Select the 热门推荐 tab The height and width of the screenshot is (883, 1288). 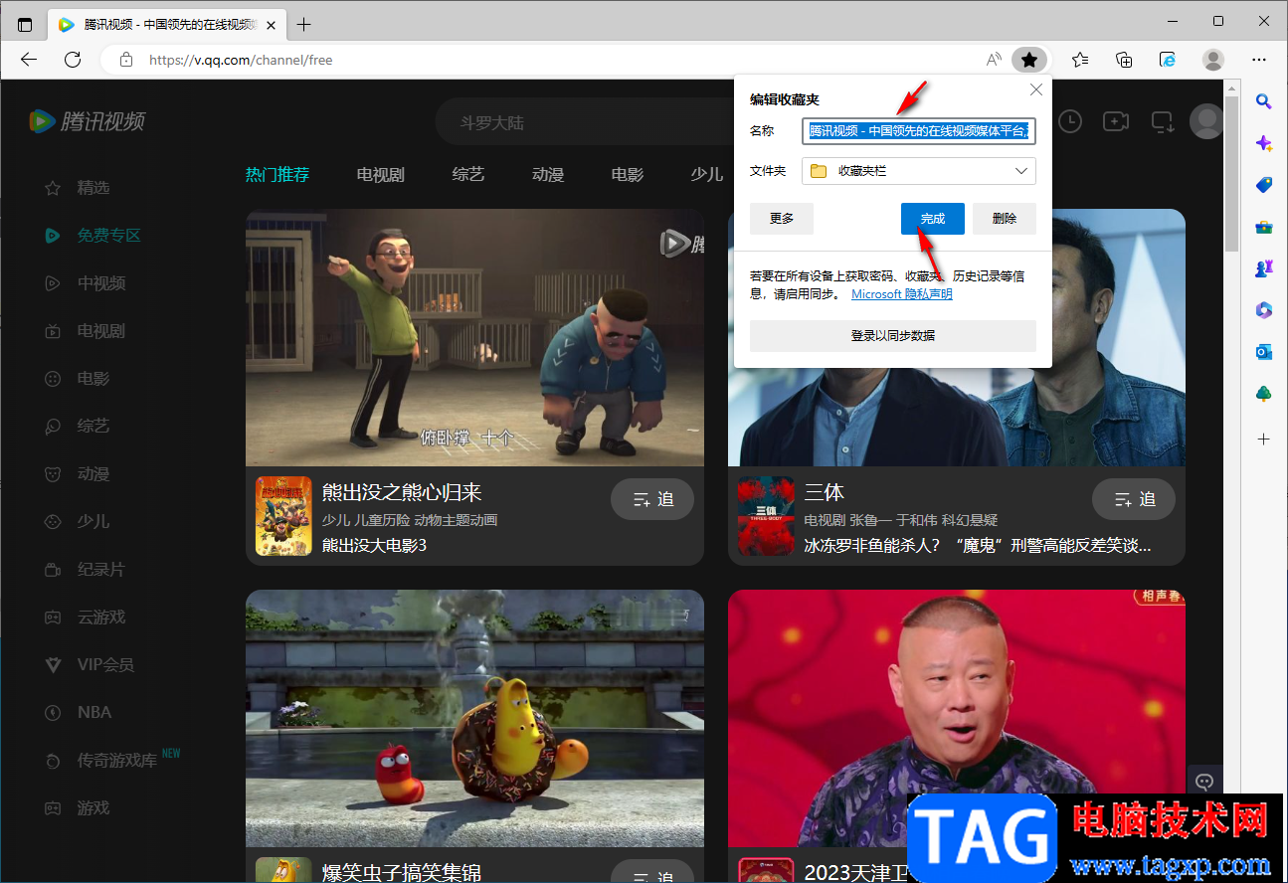pos(277,175)
